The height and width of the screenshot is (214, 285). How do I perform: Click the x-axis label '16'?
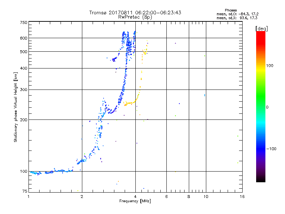pos(242,197)
